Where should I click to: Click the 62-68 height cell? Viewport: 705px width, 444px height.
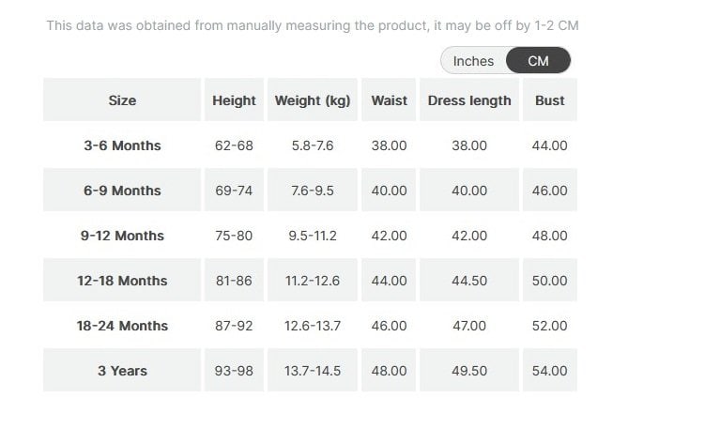234,145
